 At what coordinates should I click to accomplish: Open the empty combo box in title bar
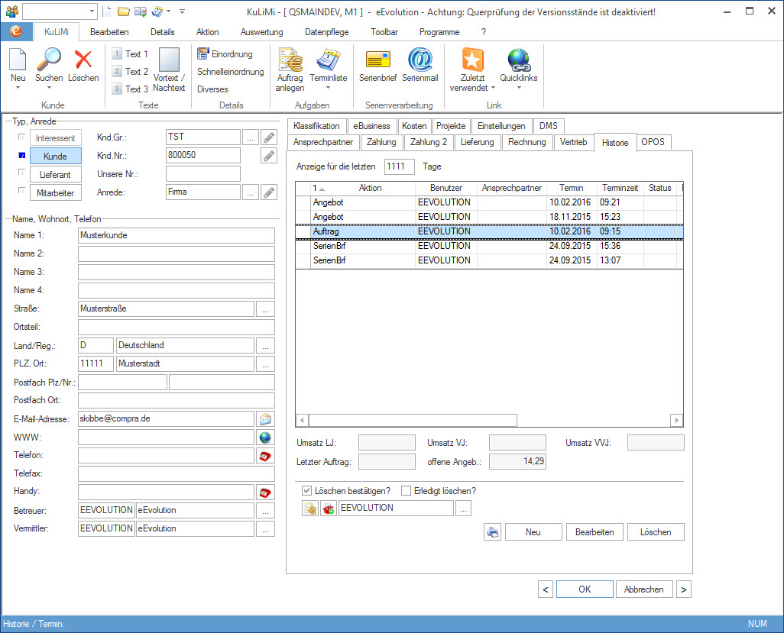[x=60, y=11]
